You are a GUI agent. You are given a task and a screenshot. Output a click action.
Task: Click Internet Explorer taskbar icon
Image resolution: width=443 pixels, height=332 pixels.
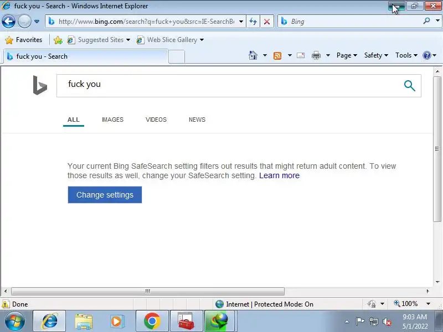tap(49, 321)
